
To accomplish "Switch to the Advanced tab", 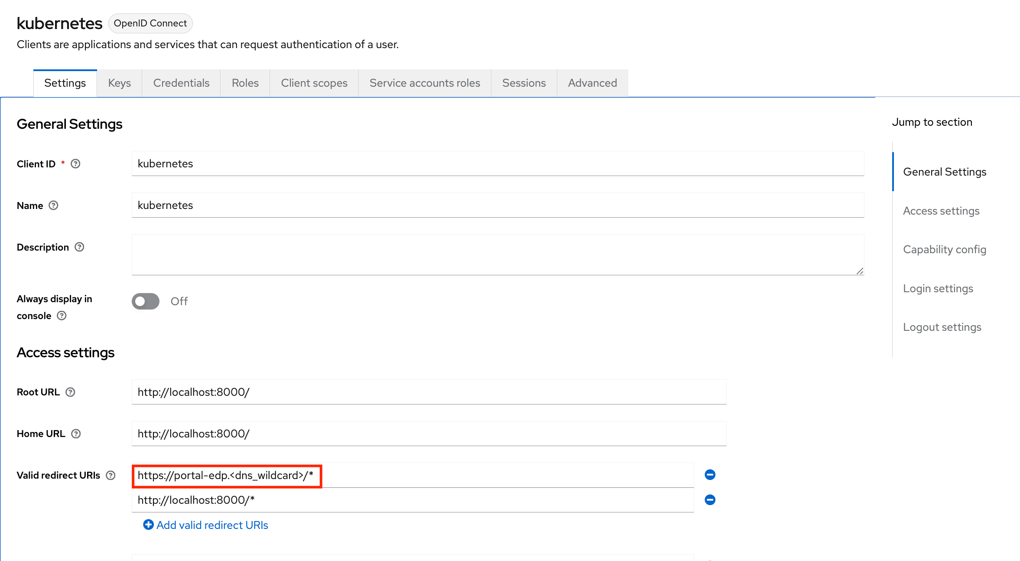I will [x=592, y=83].
